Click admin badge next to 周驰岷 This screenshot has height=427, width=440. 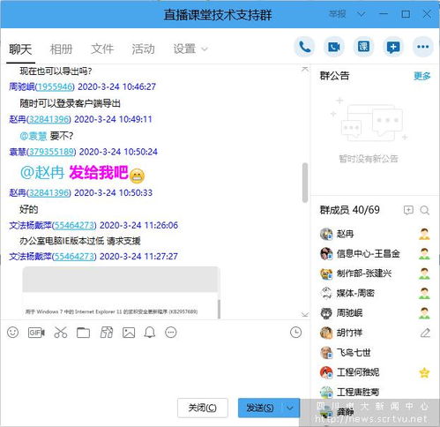[424, 313]
